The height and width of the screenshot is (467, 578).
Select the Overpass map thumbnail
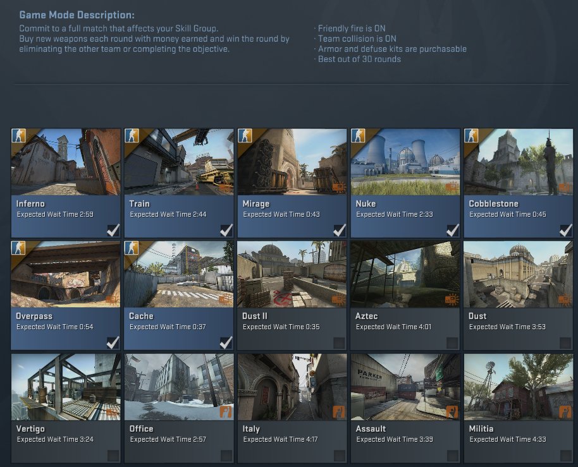click(66, 274)
